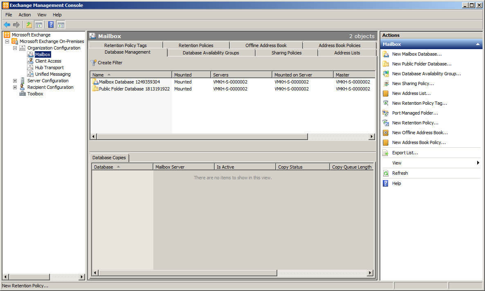Screen dimensions: 485x291
Task: Click the New Retention Policy… action link
Action: pyautogui.click(x=415, y=123)
